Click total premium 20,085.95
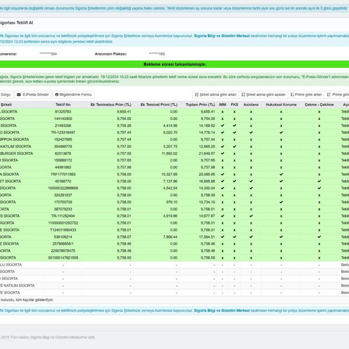This screenshot has width=349, height=349. pyautogui.click(x=207, y=174)
